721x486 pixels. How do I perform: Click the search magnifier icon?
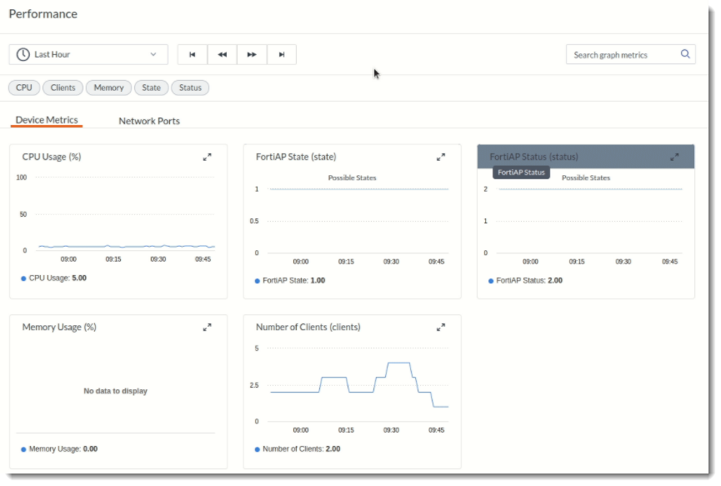[x=685, y=54]
